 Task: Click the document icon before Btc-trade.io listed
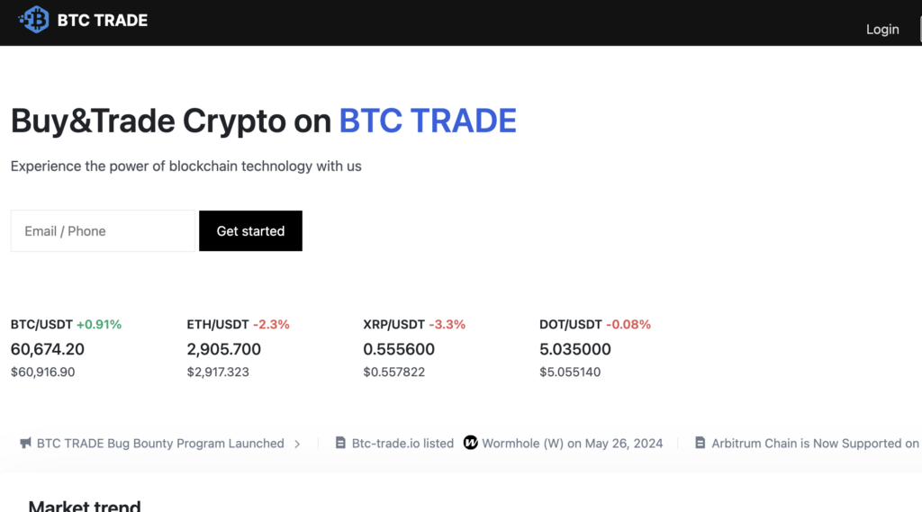(x=340, y=444)
